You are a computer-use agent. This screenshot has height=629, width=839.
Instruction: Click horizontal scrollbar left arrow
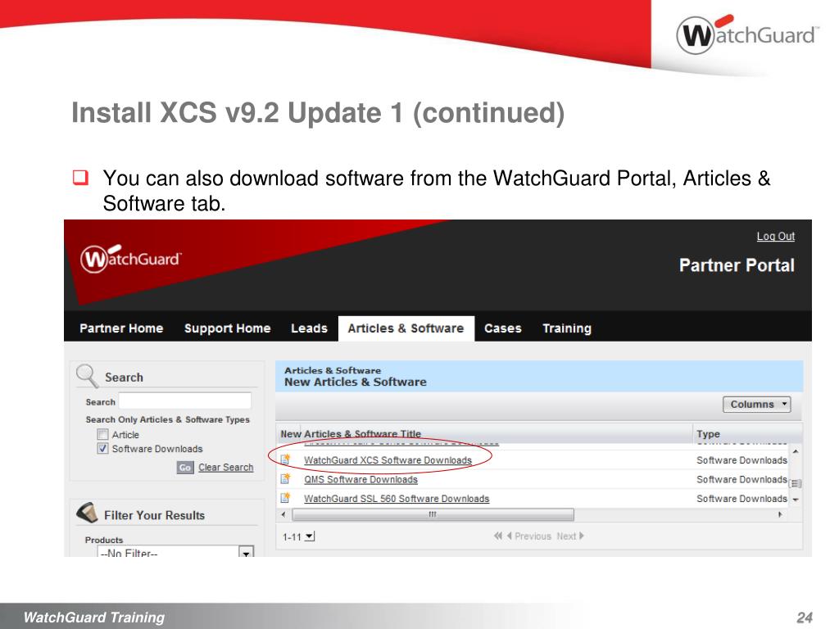pos(283,514)
